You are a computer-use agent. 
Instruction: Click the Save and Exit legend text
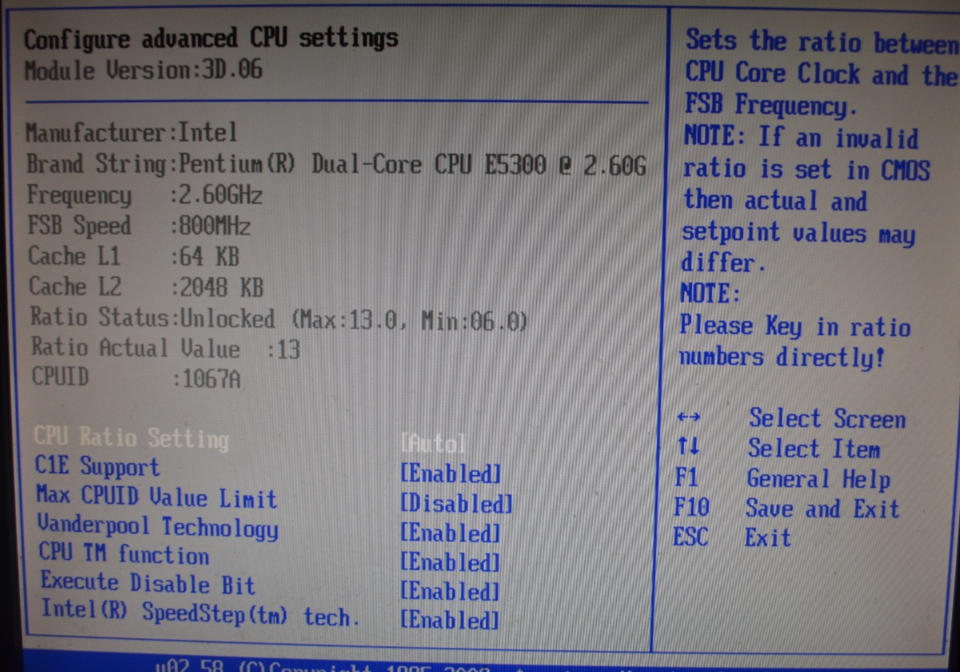pyautogui.click(x=822, y=509)
